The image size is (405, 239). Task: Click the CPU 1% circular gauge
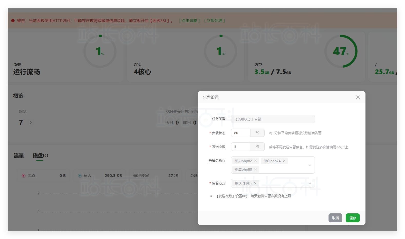pos(220,51)
